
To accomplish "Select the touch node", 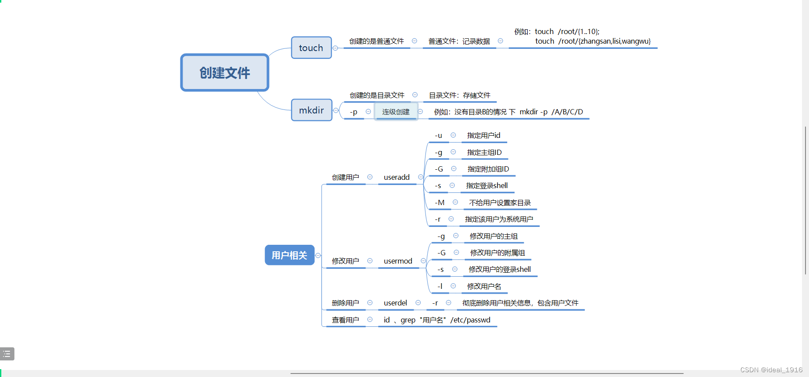I will [311, 48].
